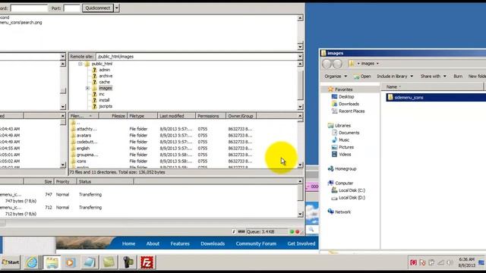
Task: Select the icons folder row
Action: (x=183, y=162)
